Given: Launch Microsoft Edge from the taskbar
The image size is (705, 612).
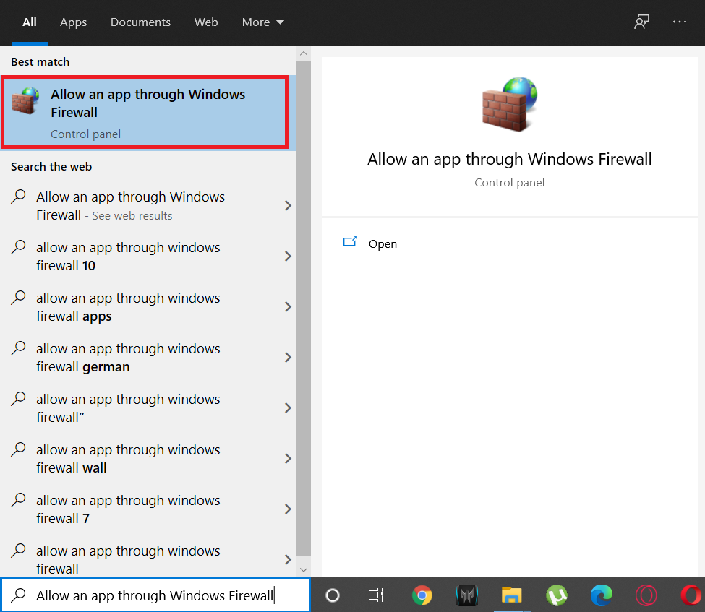Looking at the screenshot, I should pyautogui.click(x=601, y=595).
